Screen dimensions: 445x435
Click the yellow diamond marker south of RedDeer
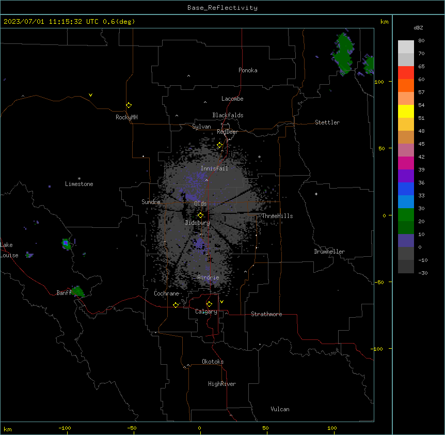click(219, 145)
